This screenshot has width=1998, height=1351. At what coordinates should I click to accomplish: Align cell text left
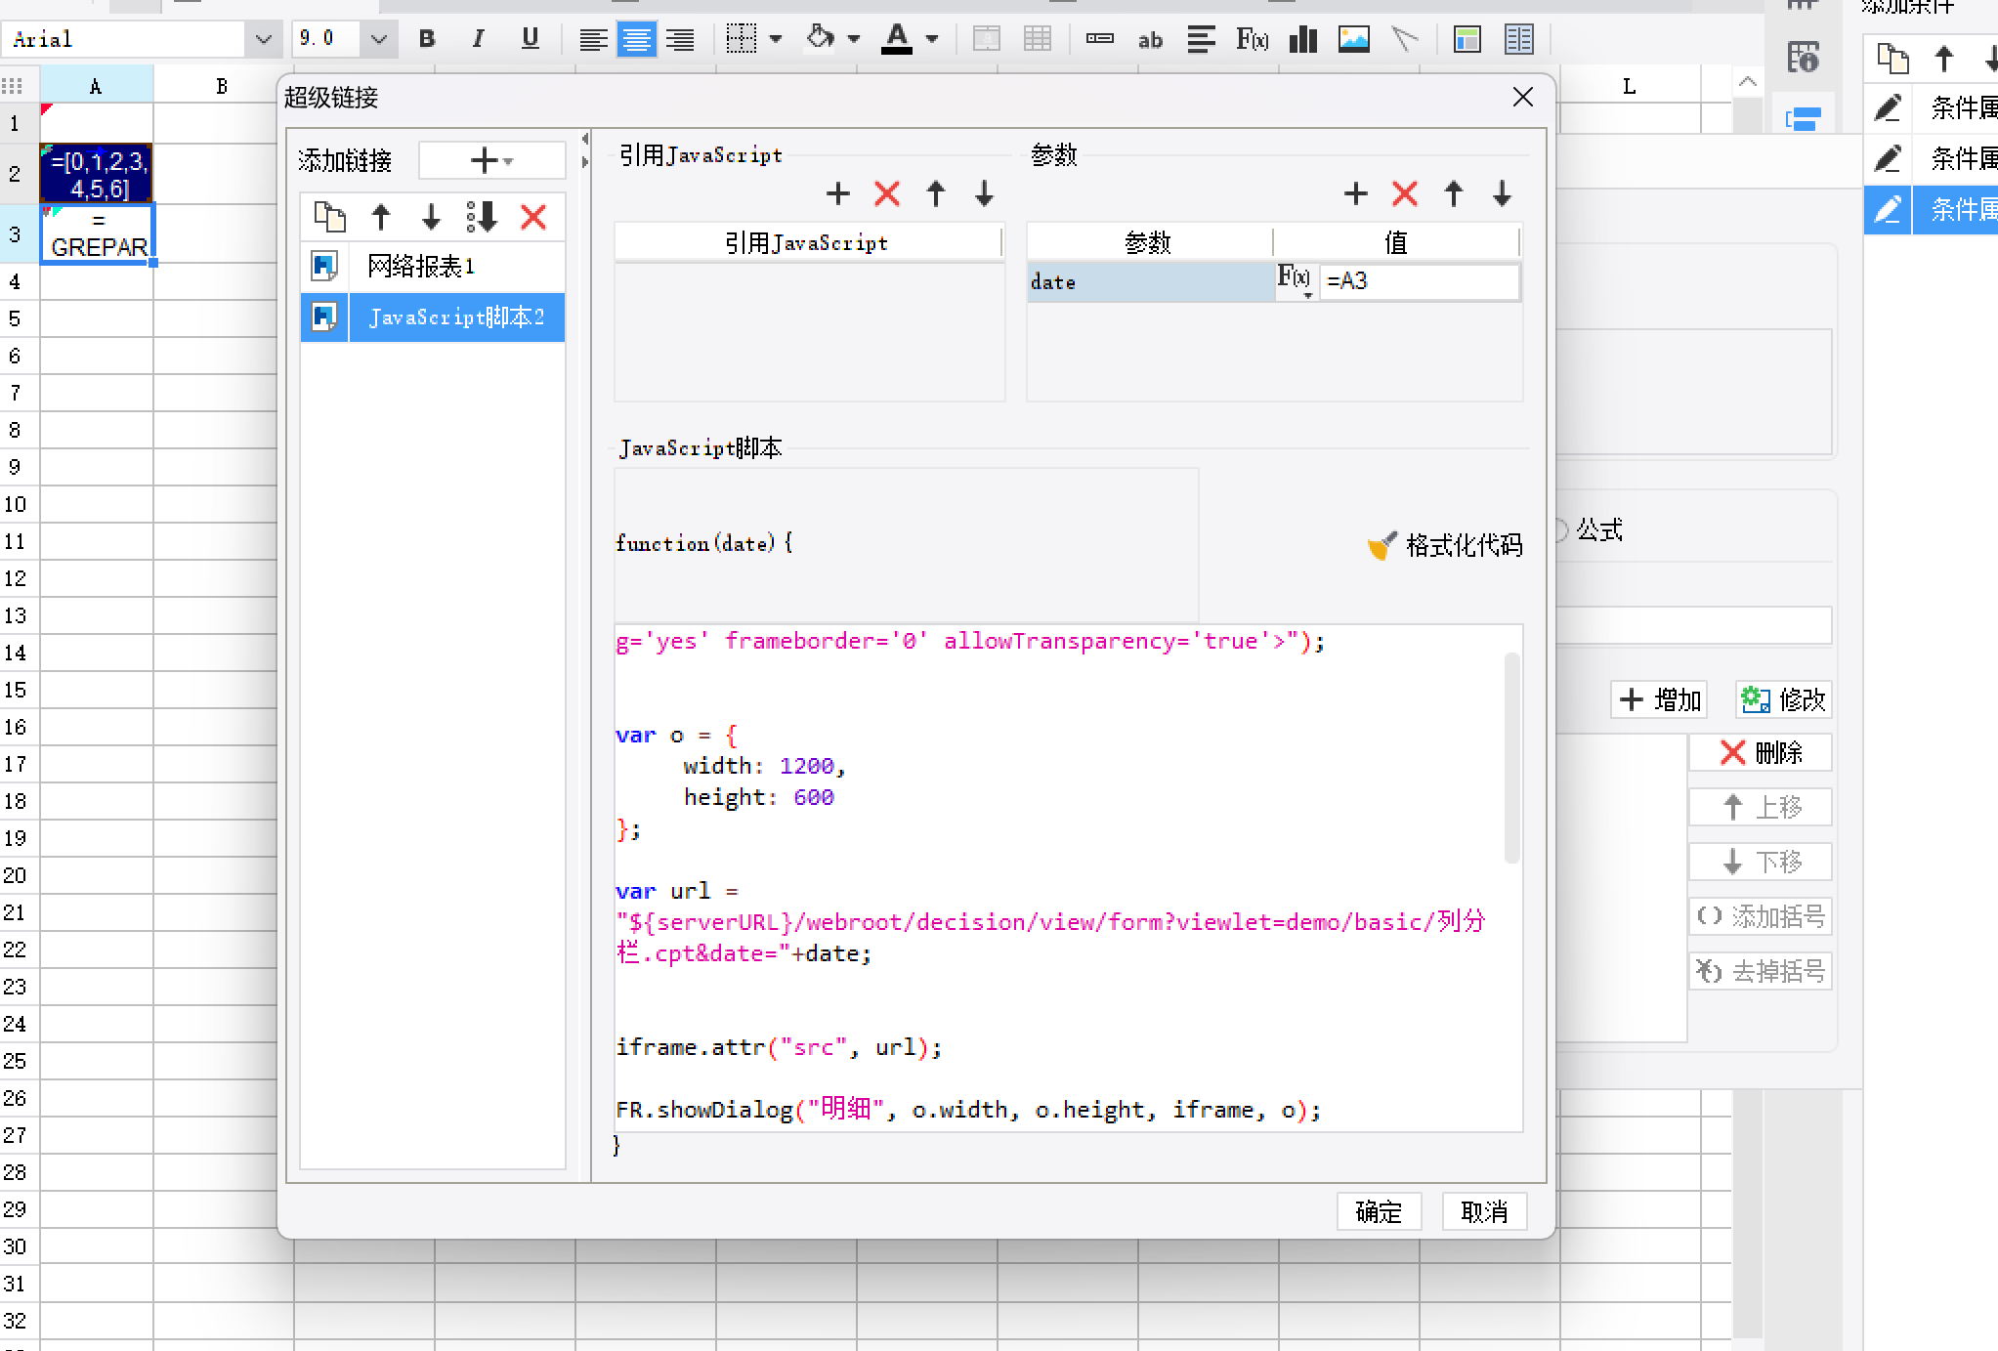click(x=592, y=40)
